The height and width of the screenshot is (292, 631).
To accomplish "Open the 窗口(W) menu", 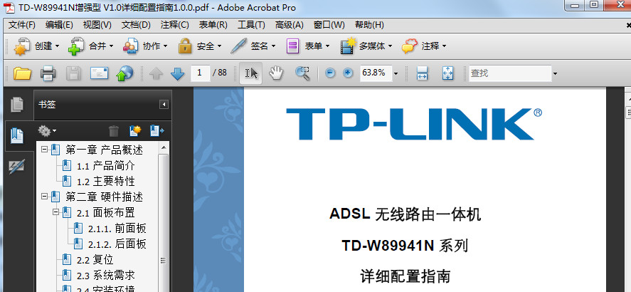I will coord(329,25).
